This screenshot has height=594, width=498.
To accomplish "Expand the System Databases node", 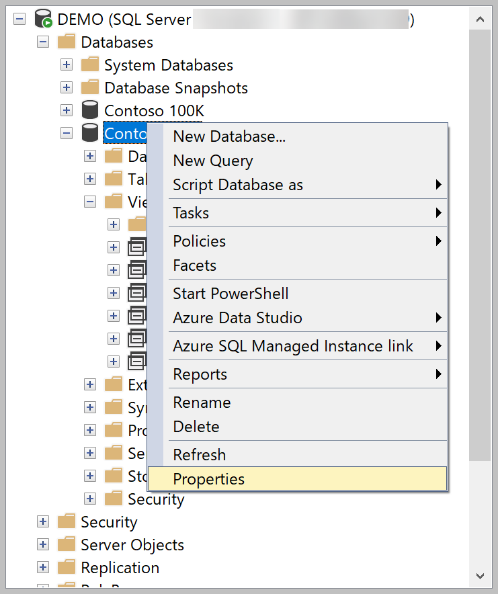I will coord(67,65).
